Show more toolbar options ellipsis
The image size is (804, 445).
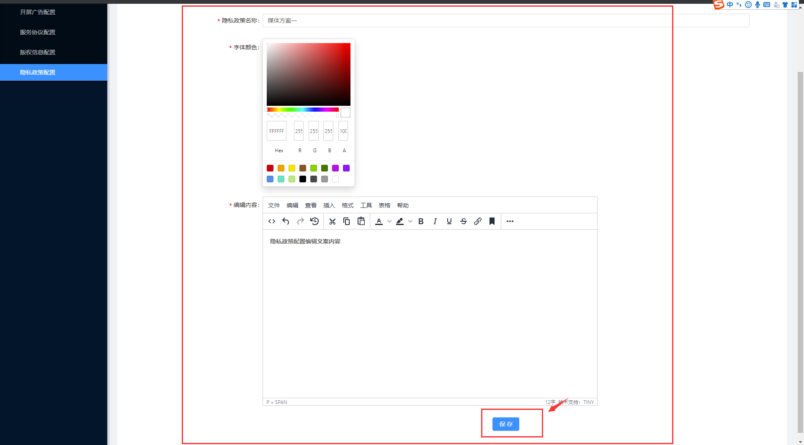tap(510, 221)
